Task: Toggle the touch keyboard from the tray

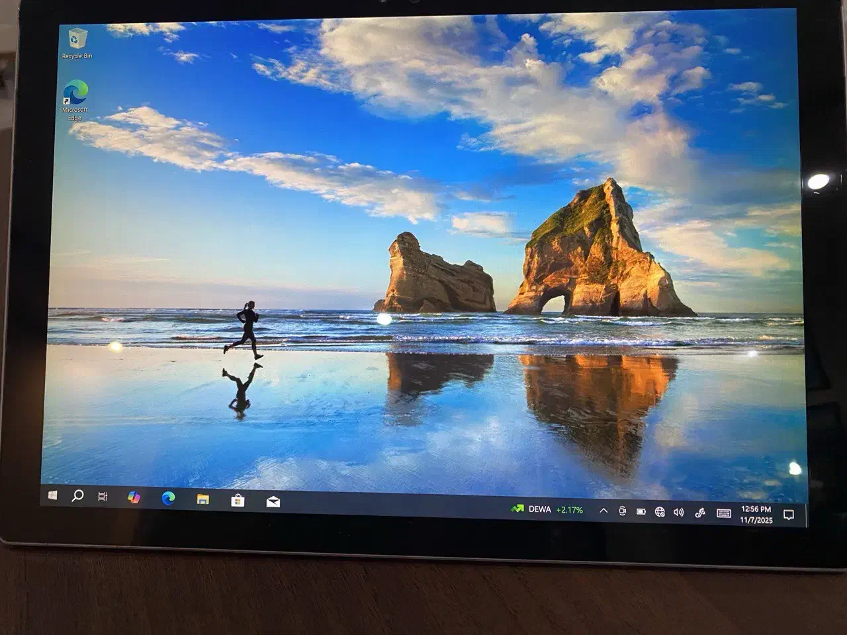Action: point(723,513)
